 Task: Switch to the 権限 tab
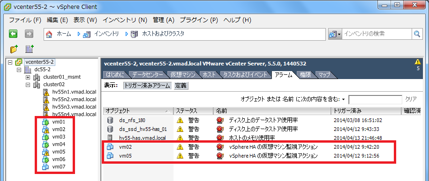pyautogui.click(x=305, y=74)
